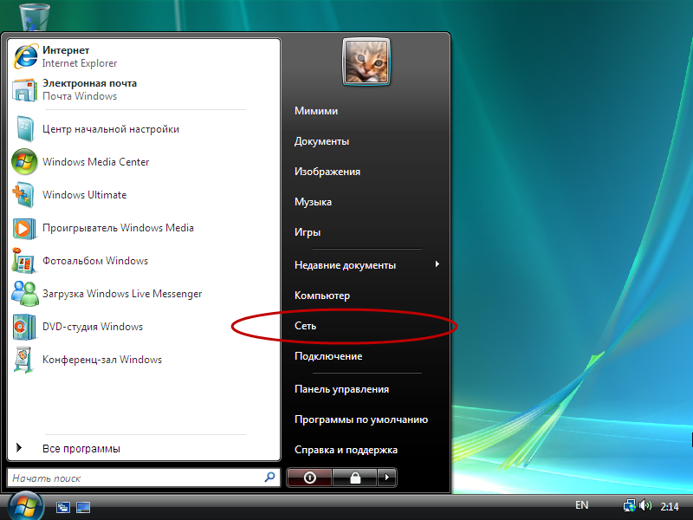Click the power sleep button
The width and height of the screenshot is (693, 520).
[x=309, y=478]
